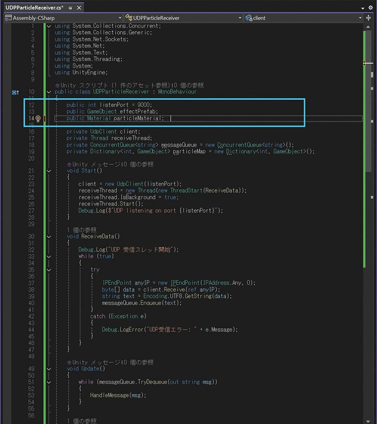Click the Unity message icon above Start()
The height and width of the screenshot is (424, 377).
click(69, 164)
